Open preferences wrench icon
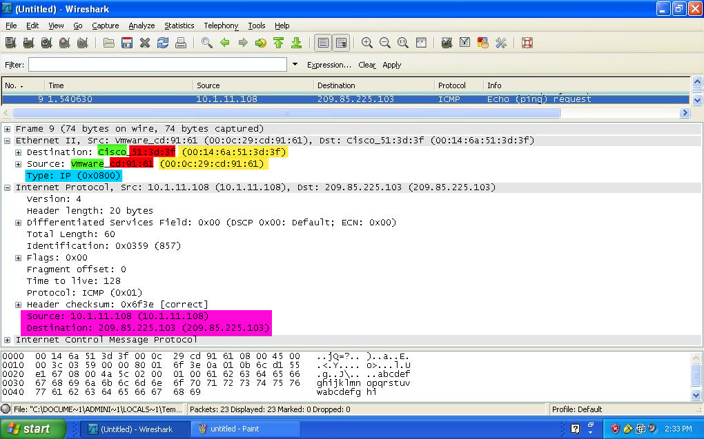 500,43
